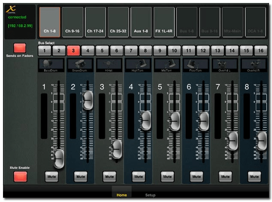The height and width of the screenshot is (202, 272).
Task: Mute channel 2 SnareDrum
Action: (x=81, y=177)
